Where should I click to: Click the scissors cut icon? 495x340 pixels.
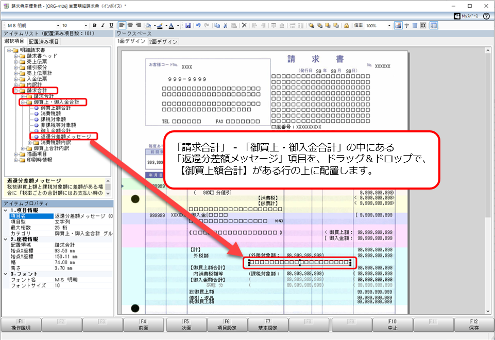226,26
